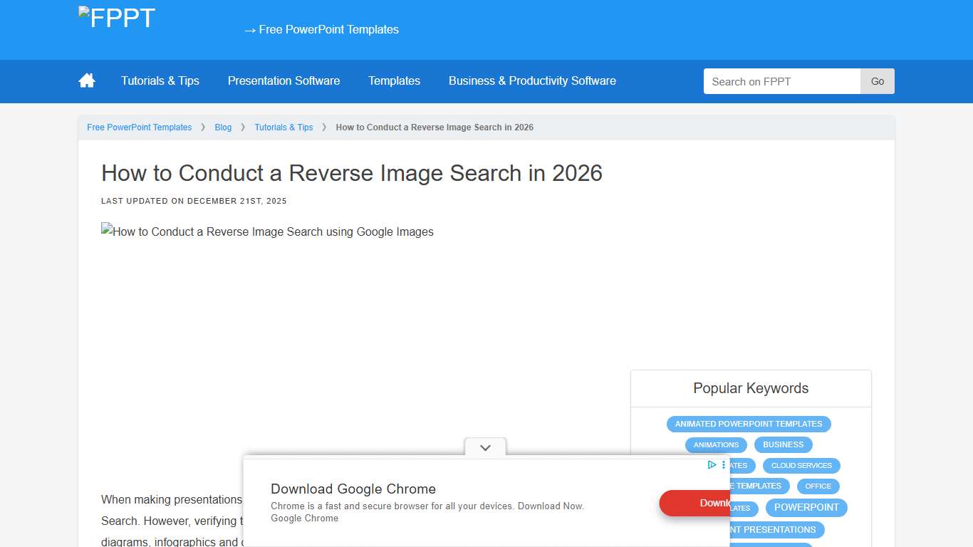Viewport: 973px width, 547px height.
Task: Open the Presentation Software menu
Action: pyautogui.click(x=283, y=80)
